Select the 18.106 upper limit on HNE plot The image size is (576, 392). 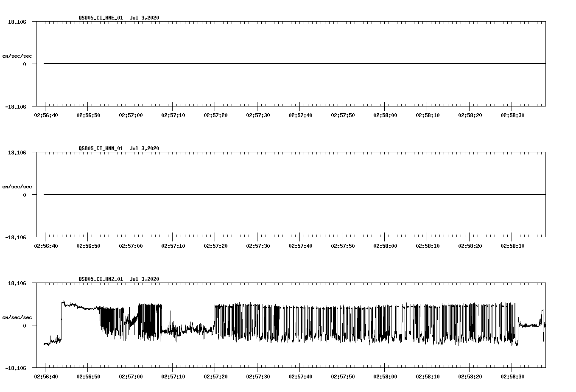(17, 22)
